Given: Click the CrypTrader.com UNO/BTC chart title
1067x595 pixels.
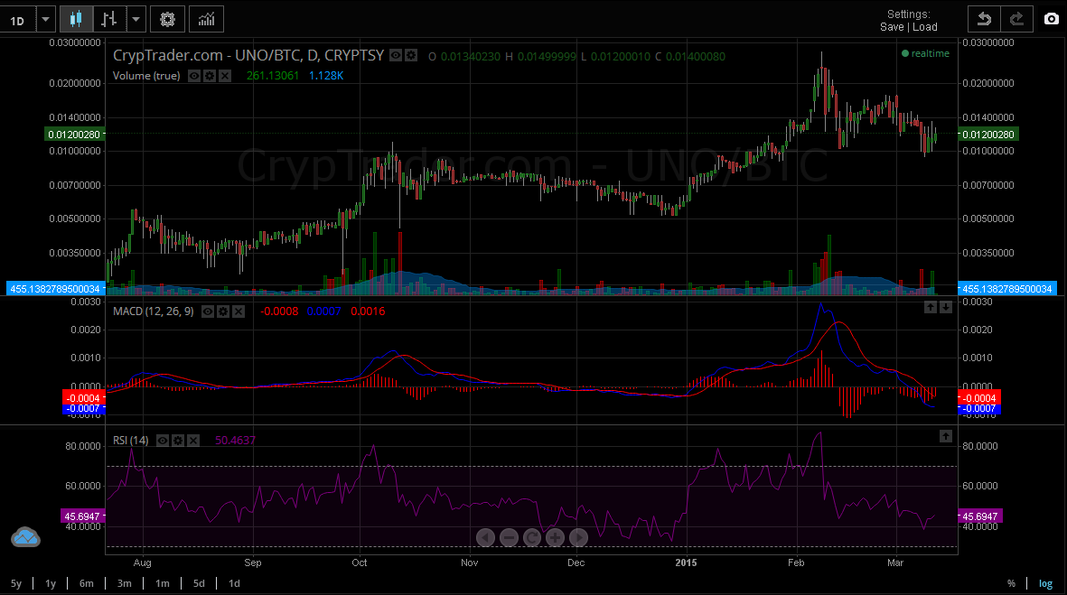Looking at the screenshot, I should tap(248, 56).
